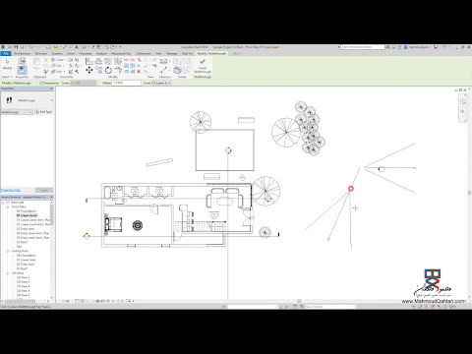Screen dimensions: 472x354
Task: Click the Align tool icon
Action: 89,61
